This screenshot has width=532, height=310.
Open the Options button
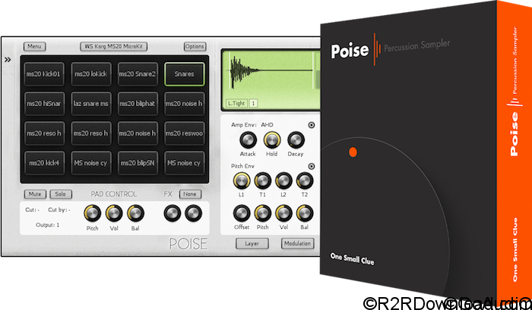click(x=195, y=46)
